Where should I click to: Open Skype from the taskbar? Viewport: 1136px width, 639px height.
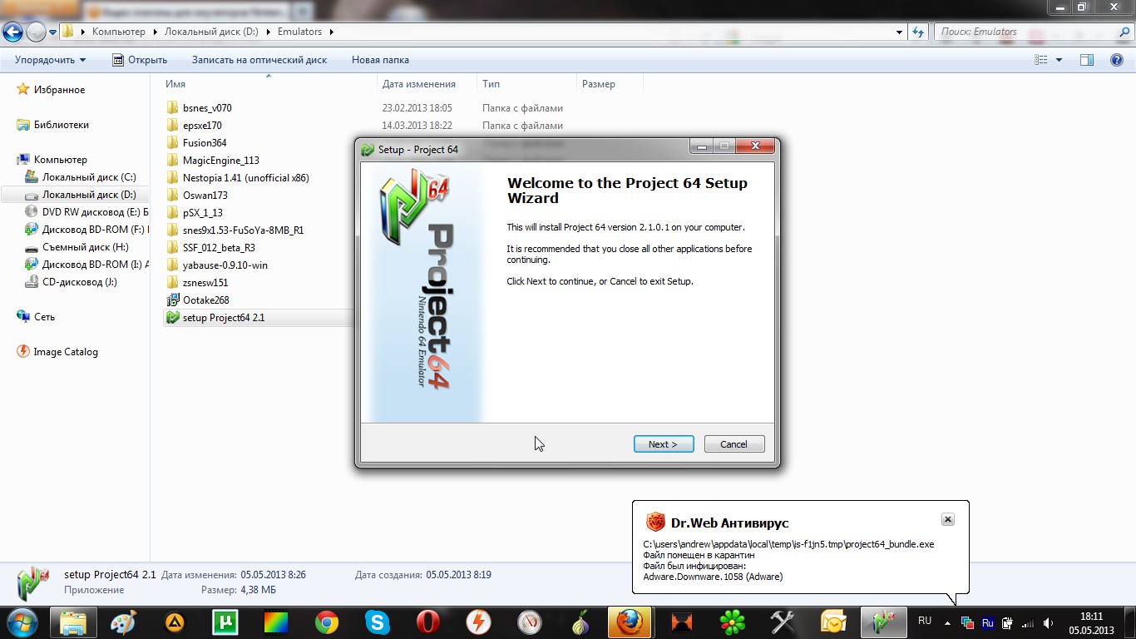point(377,622)
